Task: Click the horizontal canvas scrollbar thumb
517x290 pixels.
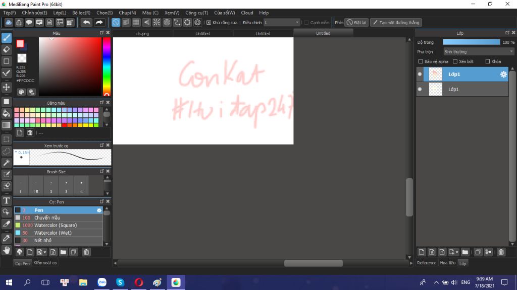Action: 313,263
